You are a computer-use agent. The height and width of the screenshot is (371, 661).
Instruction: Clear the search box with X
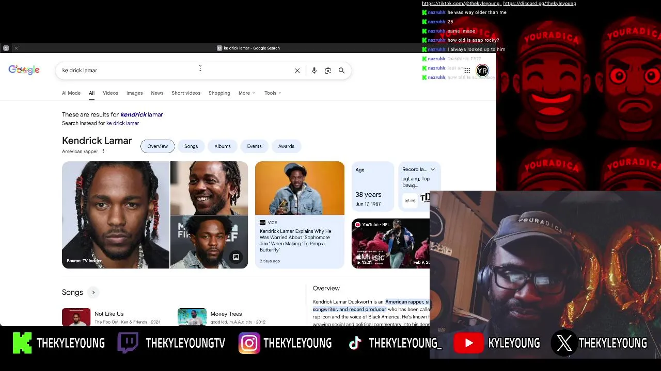297,71
